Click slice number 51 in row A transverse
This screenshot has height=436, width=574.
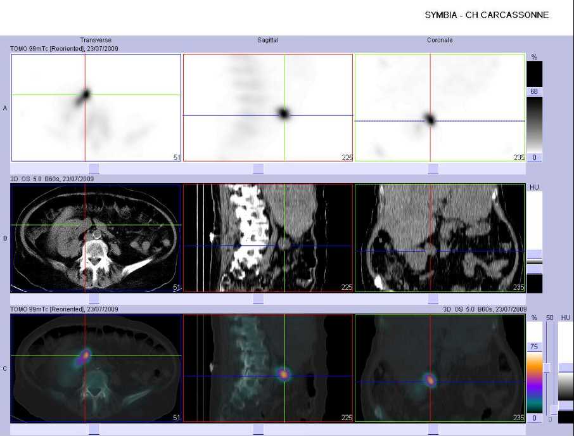point(177,157)
